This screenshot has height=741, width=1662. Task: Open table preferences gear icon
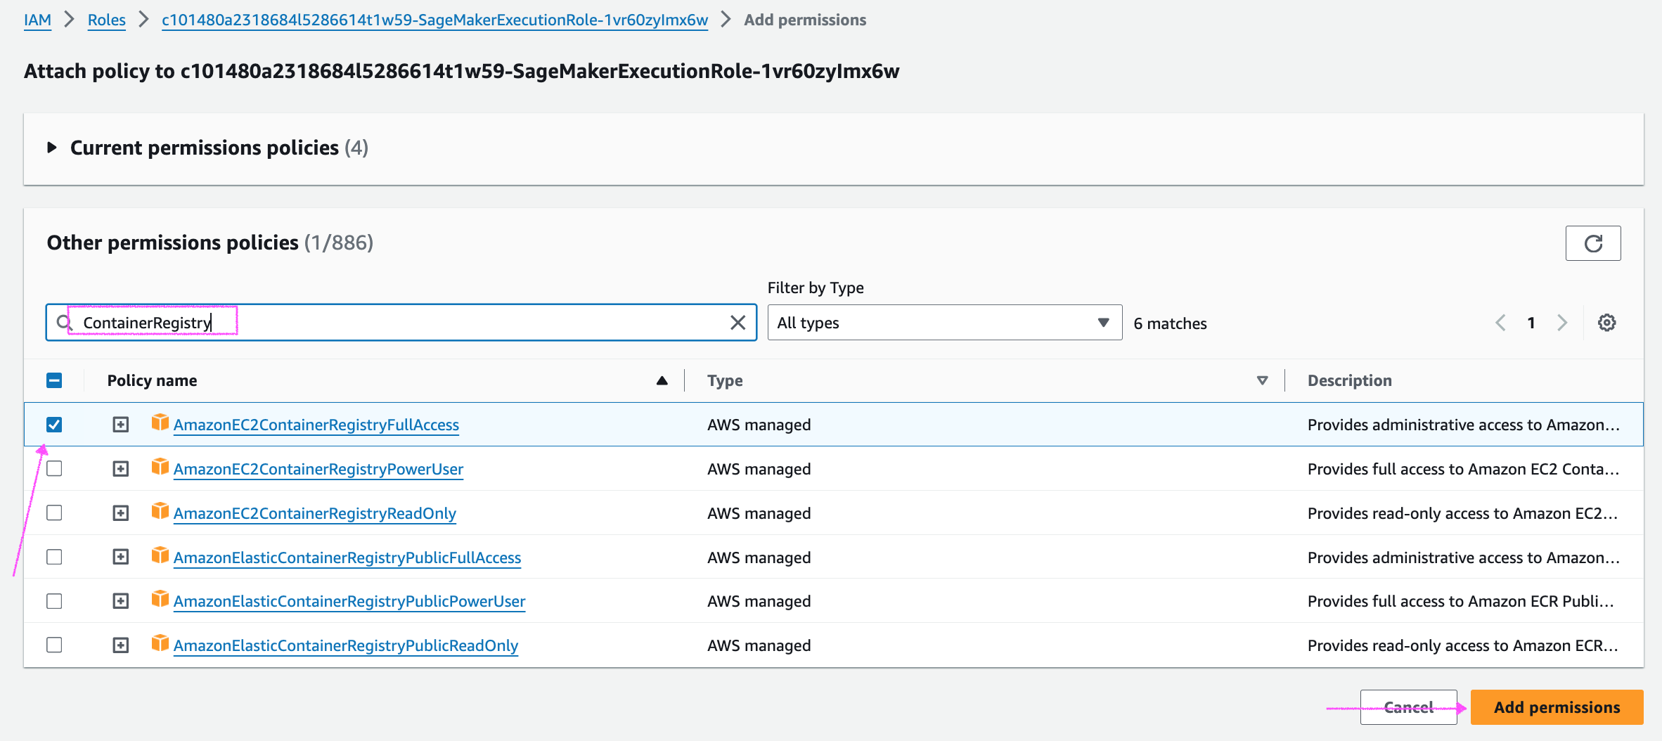(1606, 323)
